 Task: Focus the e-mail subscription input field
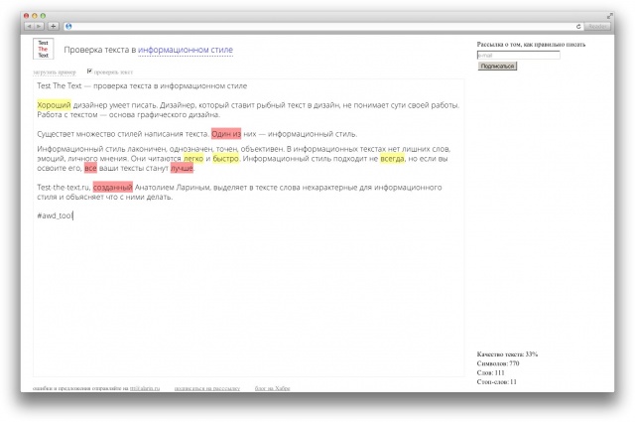pyautogui.click(x=518, y=56)
